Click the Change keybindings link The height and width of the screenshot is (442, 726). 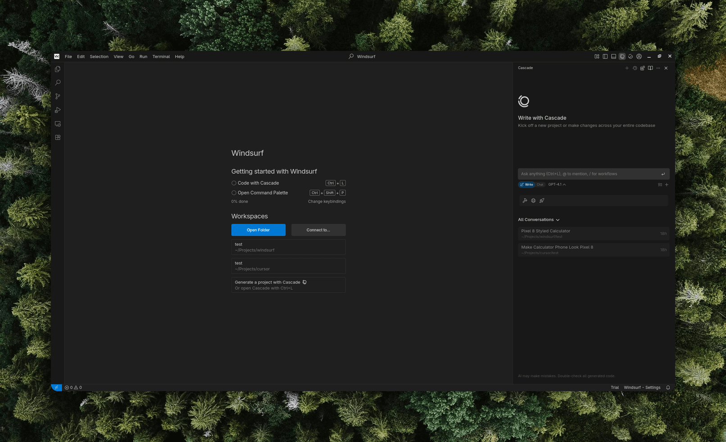coord(327,202)
